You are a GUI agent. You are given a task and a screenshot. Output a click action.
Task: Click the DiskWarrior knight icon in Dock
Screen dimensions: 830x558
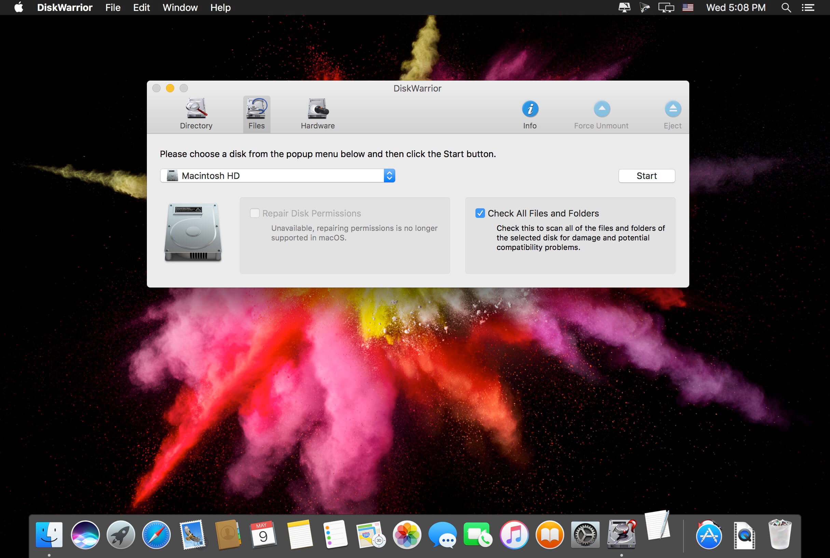[621, 534]
